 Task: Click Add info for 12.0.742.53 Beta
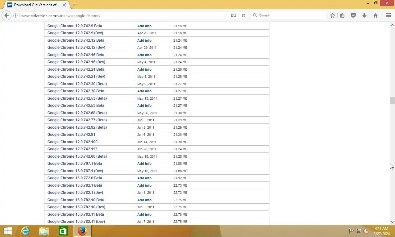pos(144,106)
